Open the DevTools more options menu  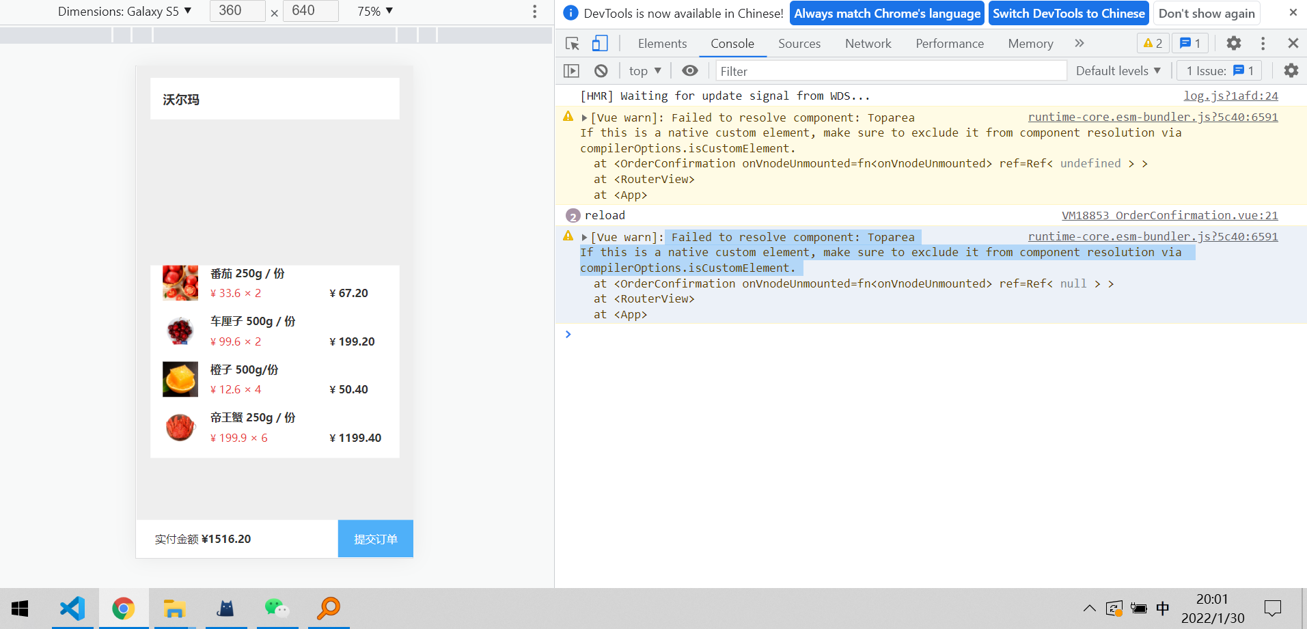tap(1263, 43)
